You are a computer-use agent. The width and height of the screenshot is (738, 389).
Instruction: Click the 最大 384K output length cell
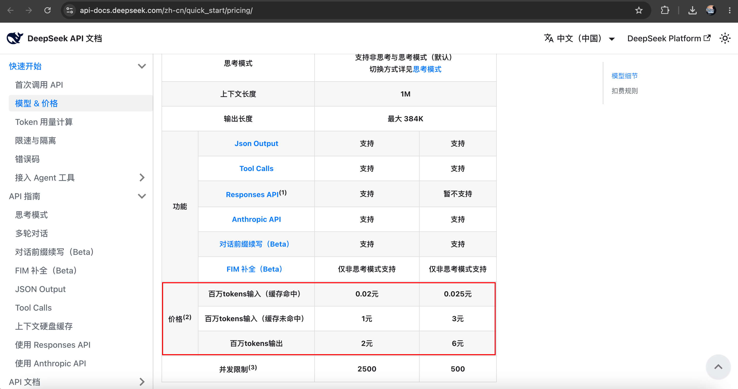point(405,119)
